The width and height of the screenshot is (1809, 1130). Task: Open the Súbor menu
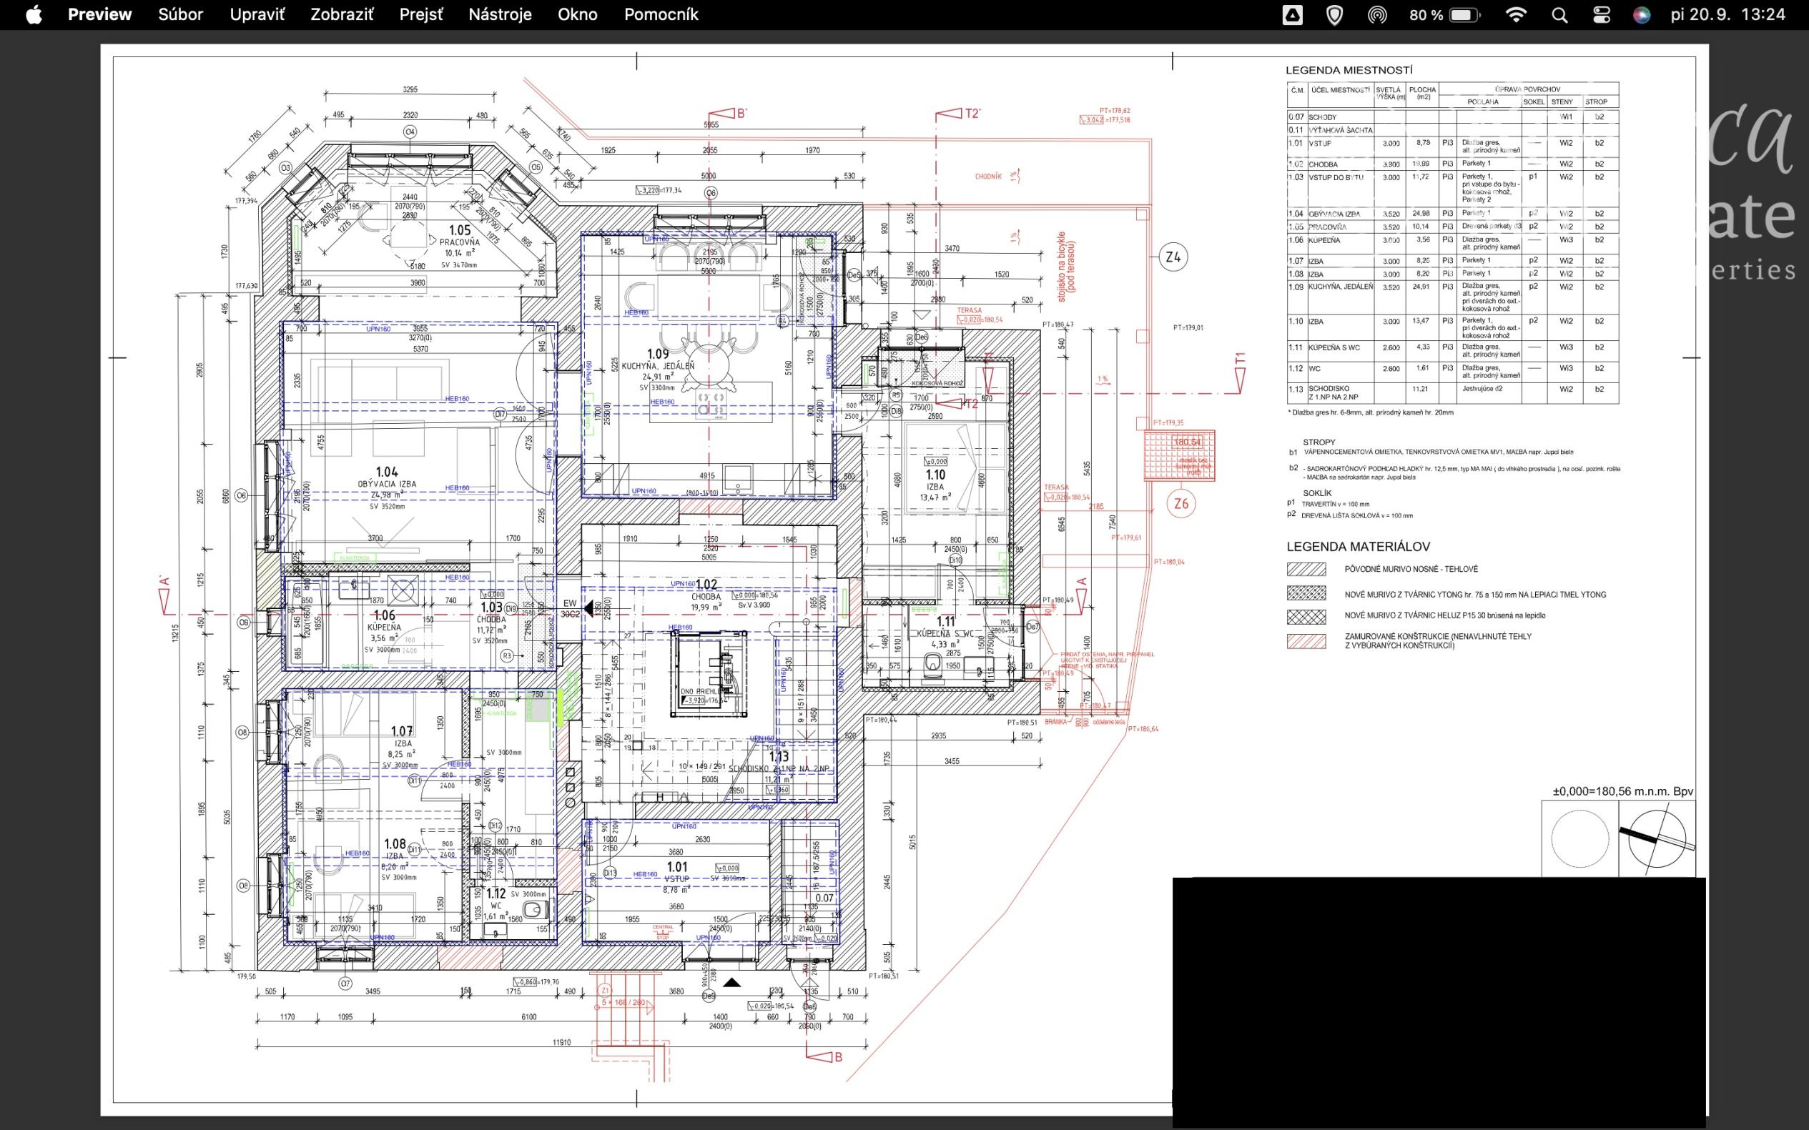pos(180,15)
